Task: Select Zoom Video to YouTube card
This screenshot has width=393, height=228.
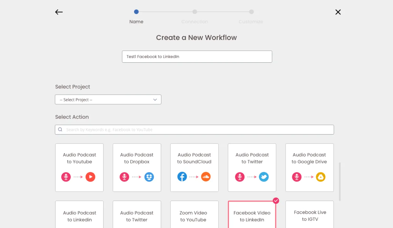Action: (x=194, y=214)
